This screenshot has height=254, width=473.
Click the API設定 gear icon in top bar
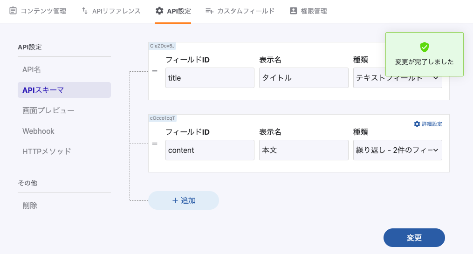159,11
